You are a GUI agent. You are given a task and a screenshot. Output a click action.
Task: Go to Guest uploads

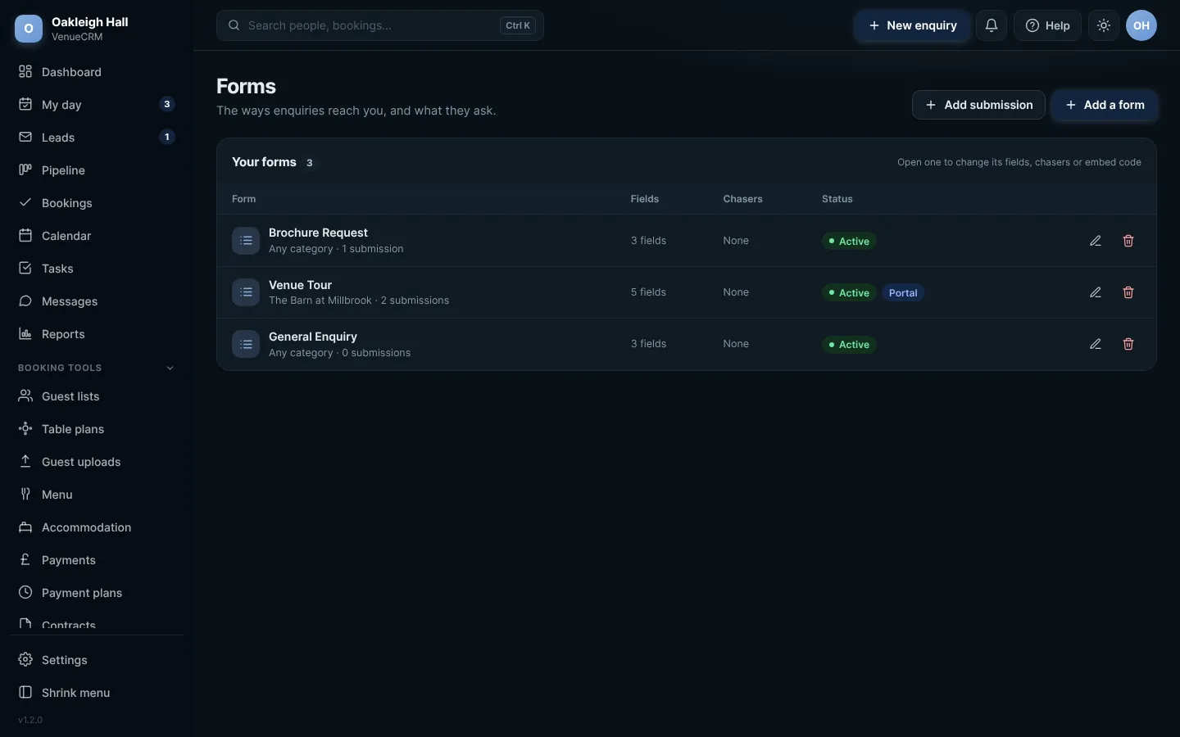(x=97, y=462)
